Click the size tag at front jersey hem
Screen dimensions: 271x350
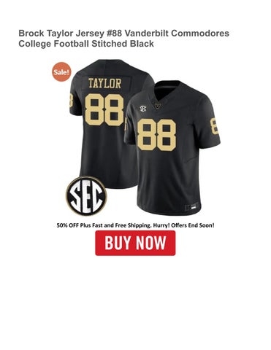click(191, 208)
